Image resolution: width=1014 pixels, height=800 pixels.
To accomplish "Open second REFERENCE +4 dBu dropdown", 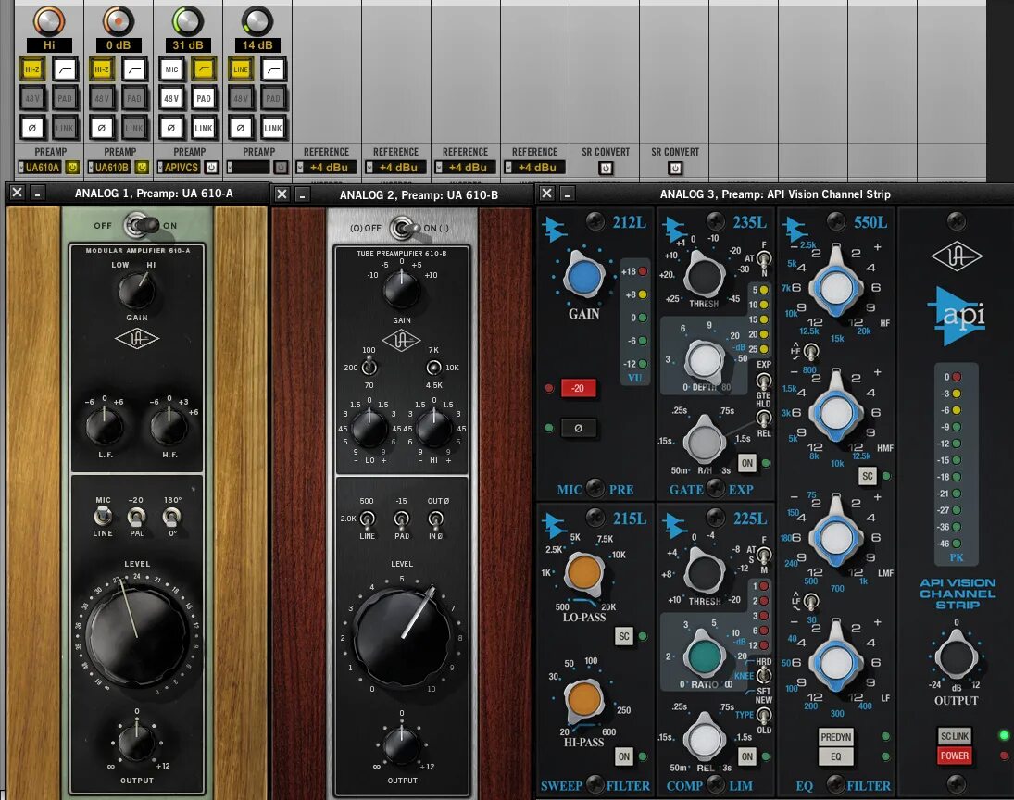I will tap(395, 168).
